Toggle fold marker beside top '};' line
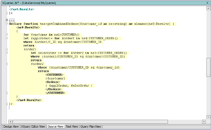This screenshot has height=130, width=211. click(x=7, y=13)
